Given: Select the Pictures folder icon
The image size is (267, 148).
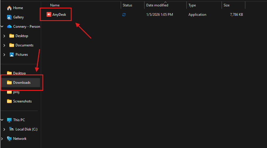Looking at the screenshot, I should click(x=12, y=55).
